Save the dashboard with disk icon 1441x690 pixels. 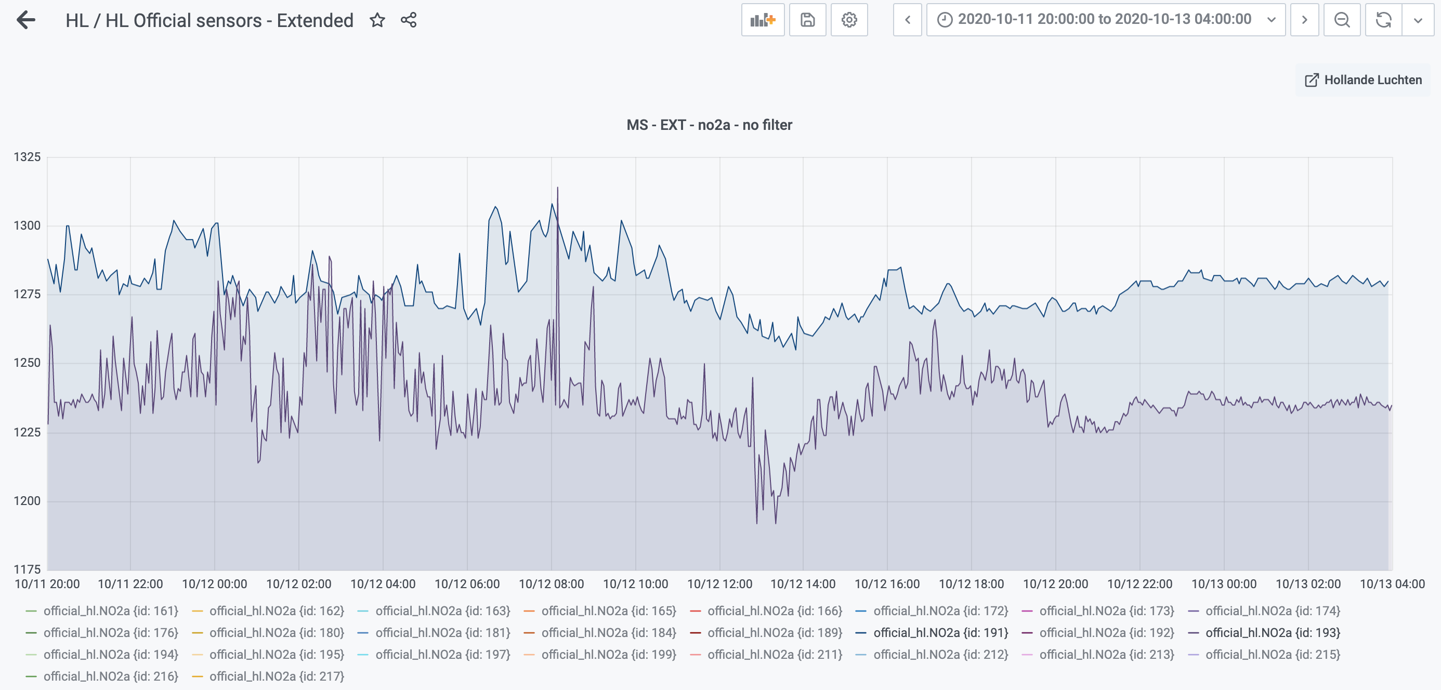807,20
